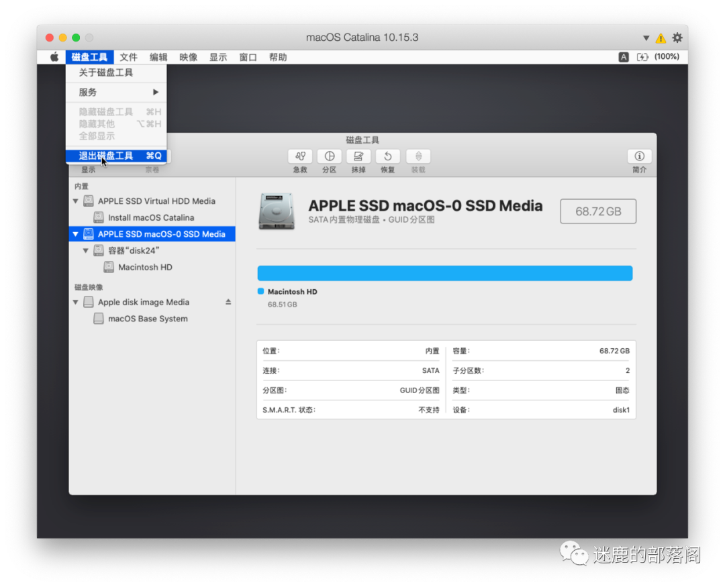Open the 映像 menu
The width and height of the screenshot is (725, 587).
point(188,57)
